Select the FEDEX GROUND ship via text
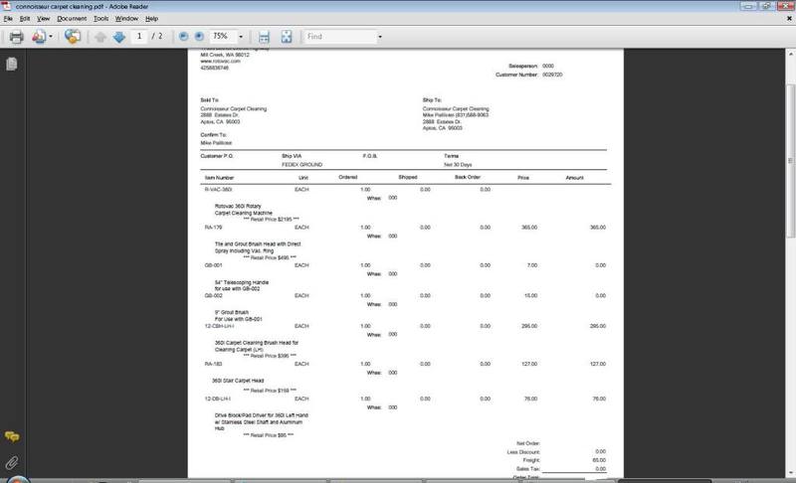This screenshot has height=483, width=796. [302, 165]
